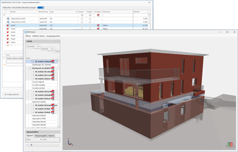Toggle visibility icon of the IfcRailing group
This screenshot has width=238, height=152.
pos(53,95)
